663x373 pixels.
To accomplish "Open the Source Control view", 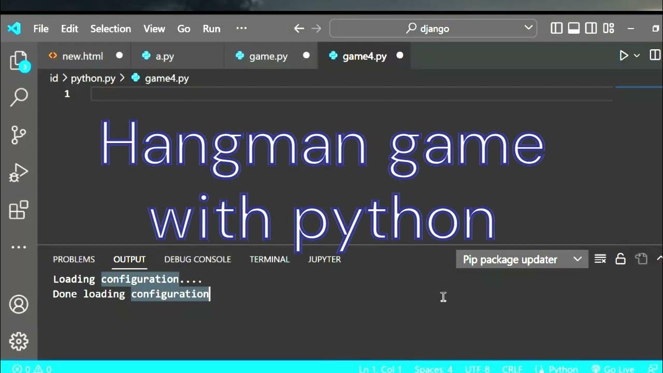I will pyautogui.click(x=19, y=135).
